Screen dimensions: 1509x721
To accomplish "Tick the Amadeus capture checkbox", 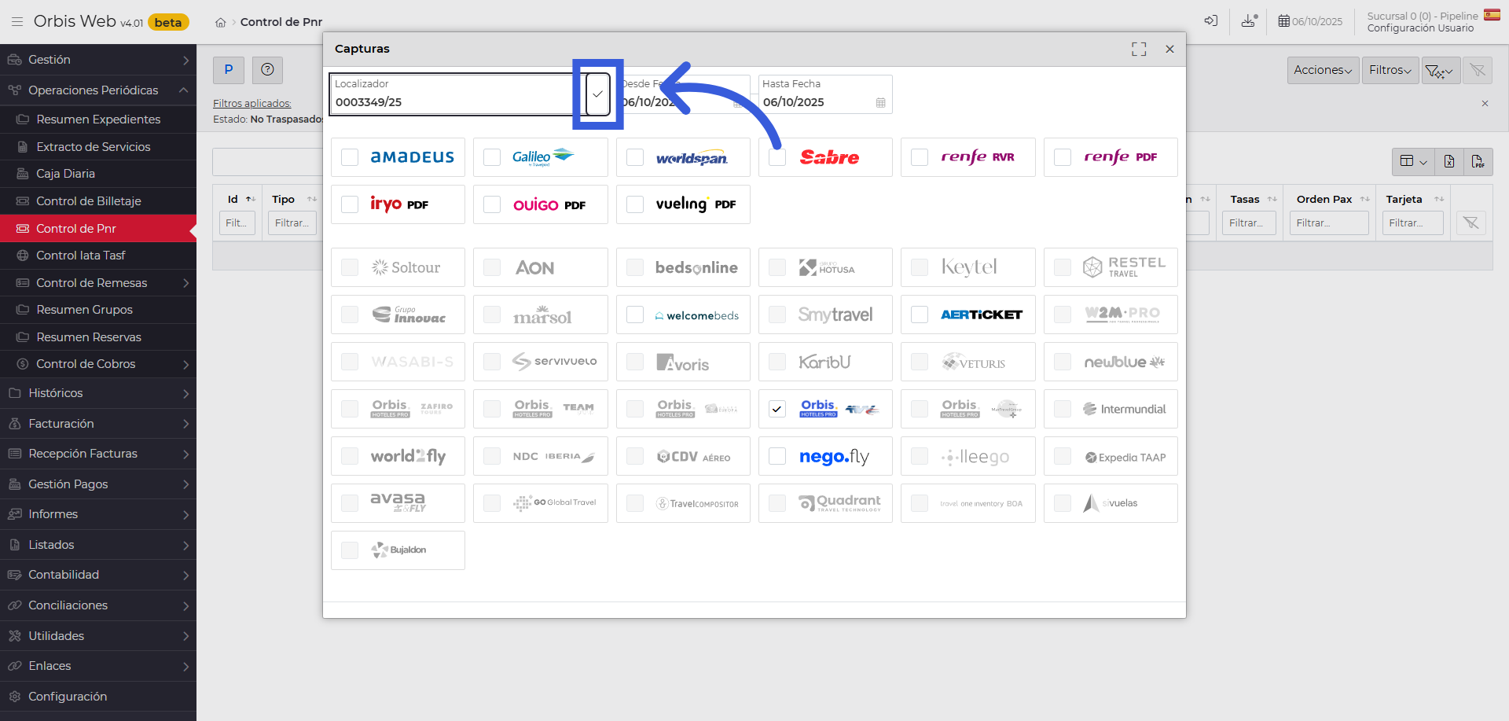I will (350, 157).
